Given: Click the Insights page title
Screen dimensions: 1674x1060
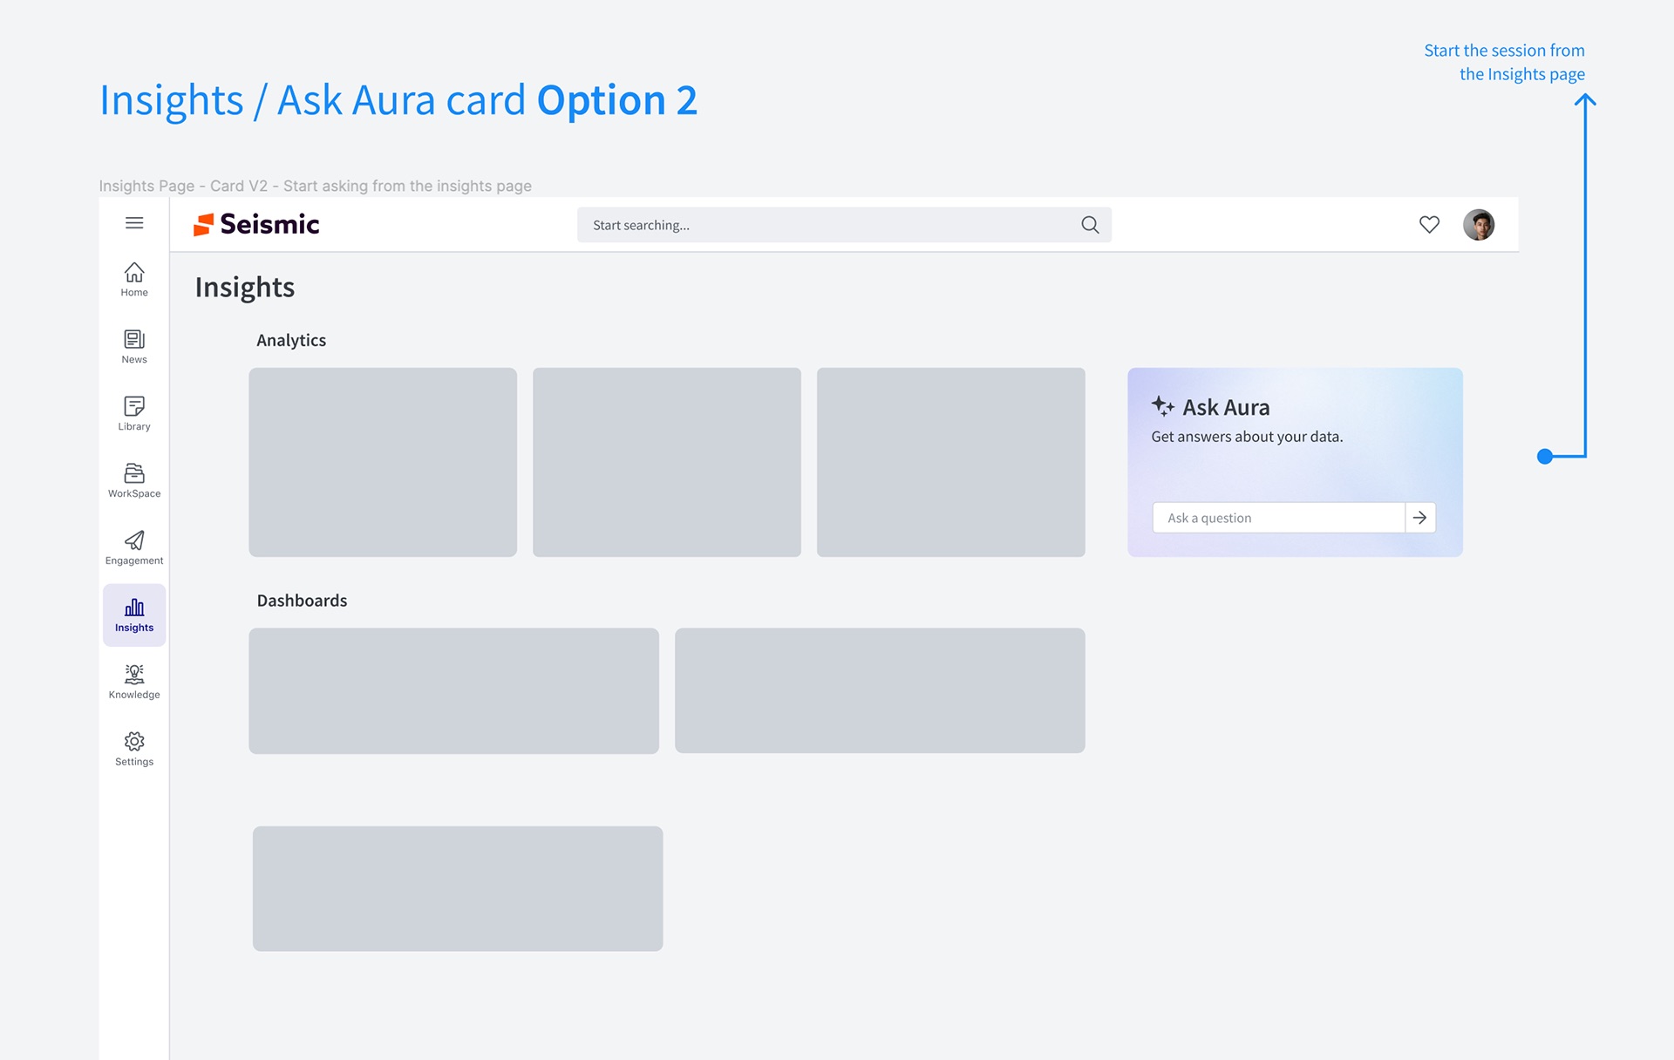Looking at the screenshot, I should tap(245, 288).
